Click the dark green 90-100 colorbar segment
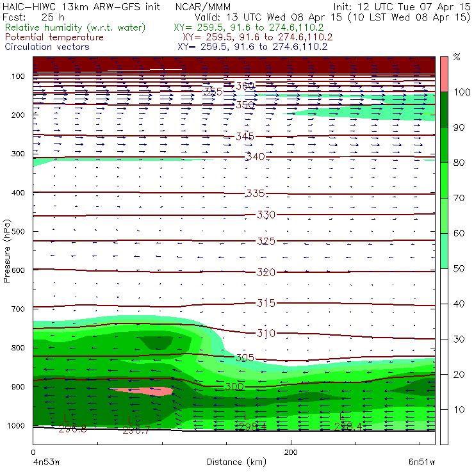 pos(444,110)
